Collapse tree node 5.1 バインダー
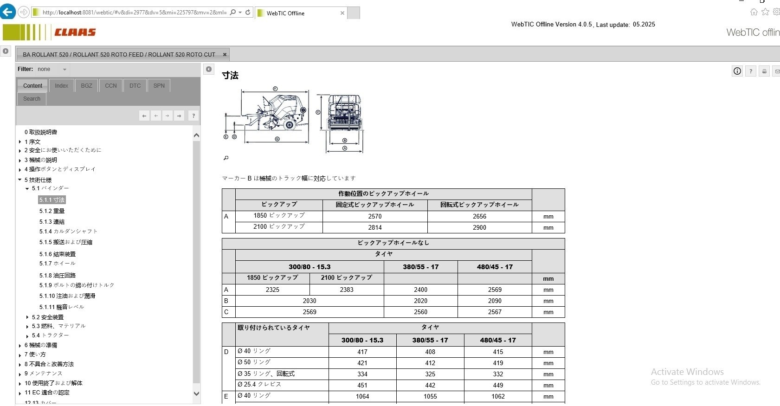Image resolution: width=780 pixels, height=406 pixels. [x=27, y=189]
